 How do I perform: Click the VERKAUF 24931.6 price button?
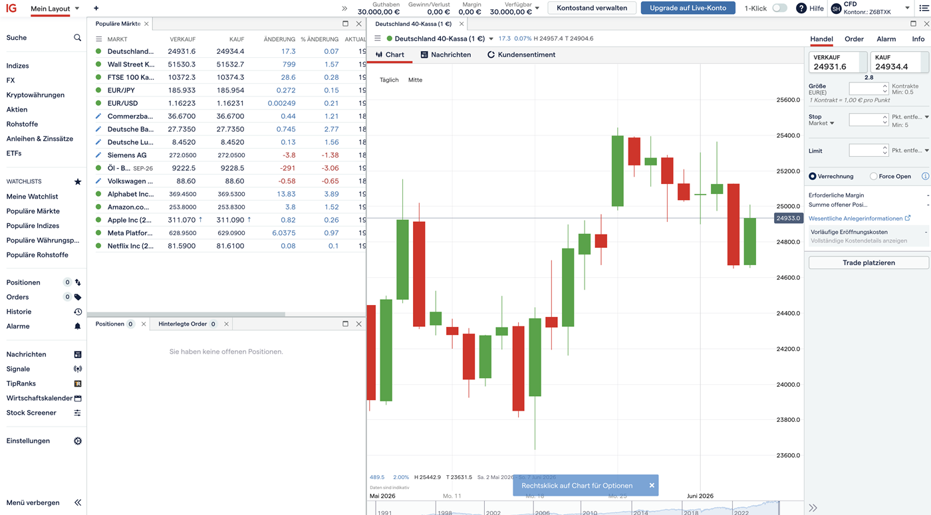pyautogui.click(x=838, y=62)
